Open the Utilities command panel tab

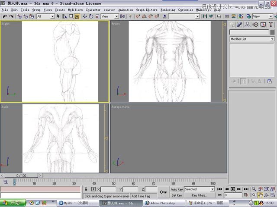point(270,25)
